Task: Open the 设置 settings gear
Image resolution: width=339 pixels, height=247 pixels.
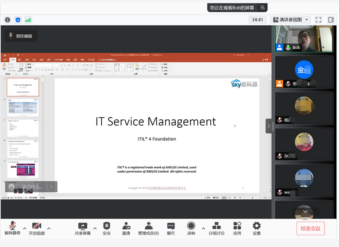Action: tap(257, 228)
